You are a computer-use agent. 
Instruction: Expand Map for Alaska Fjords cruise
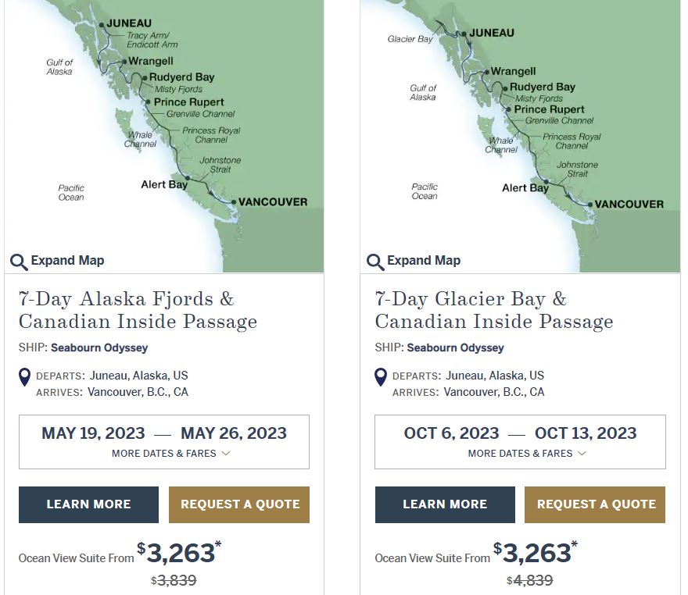pos(58,261)
